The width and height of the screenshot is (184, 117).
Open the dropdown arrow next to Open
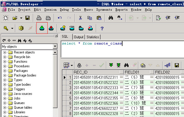tap(21, 18)
